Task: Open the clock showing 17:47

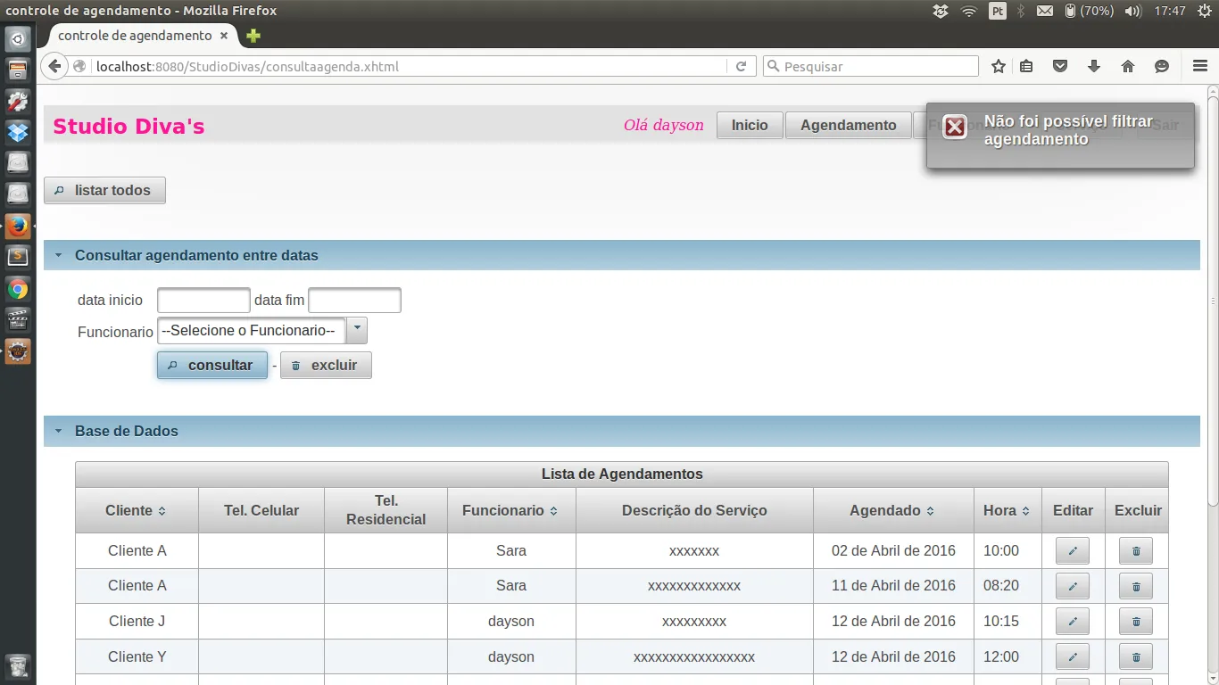Action: [x=1170, y=11]
